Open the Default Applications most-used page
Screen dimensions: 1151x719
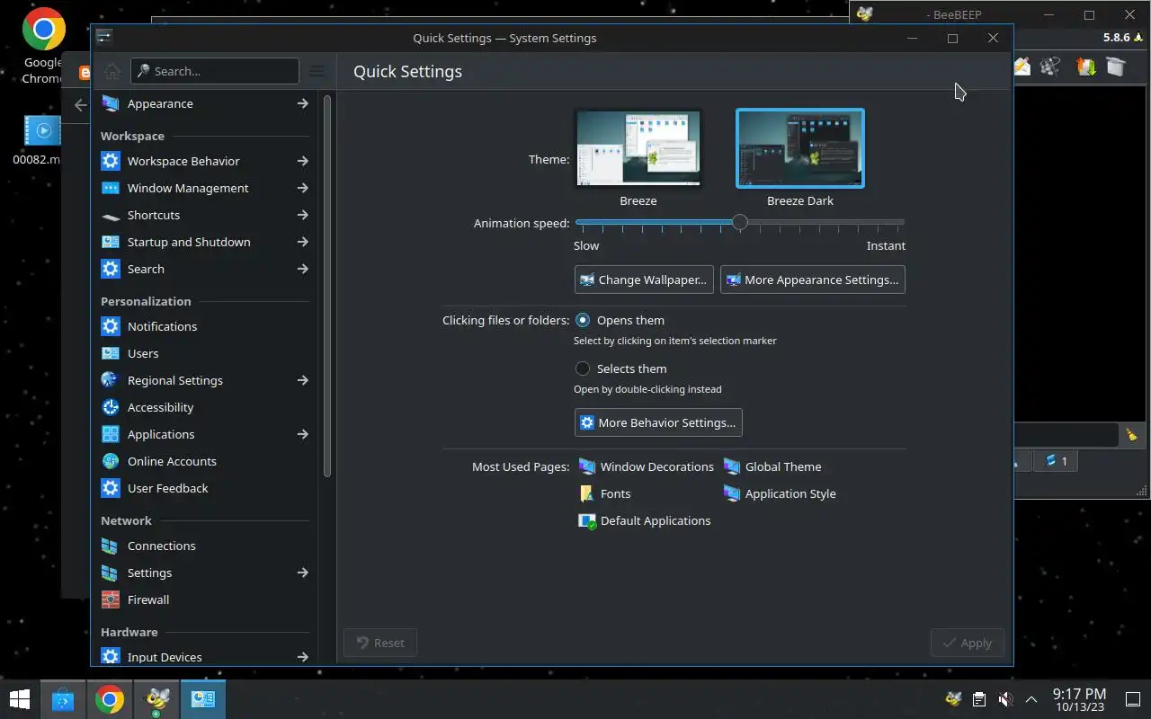(645, 520)
